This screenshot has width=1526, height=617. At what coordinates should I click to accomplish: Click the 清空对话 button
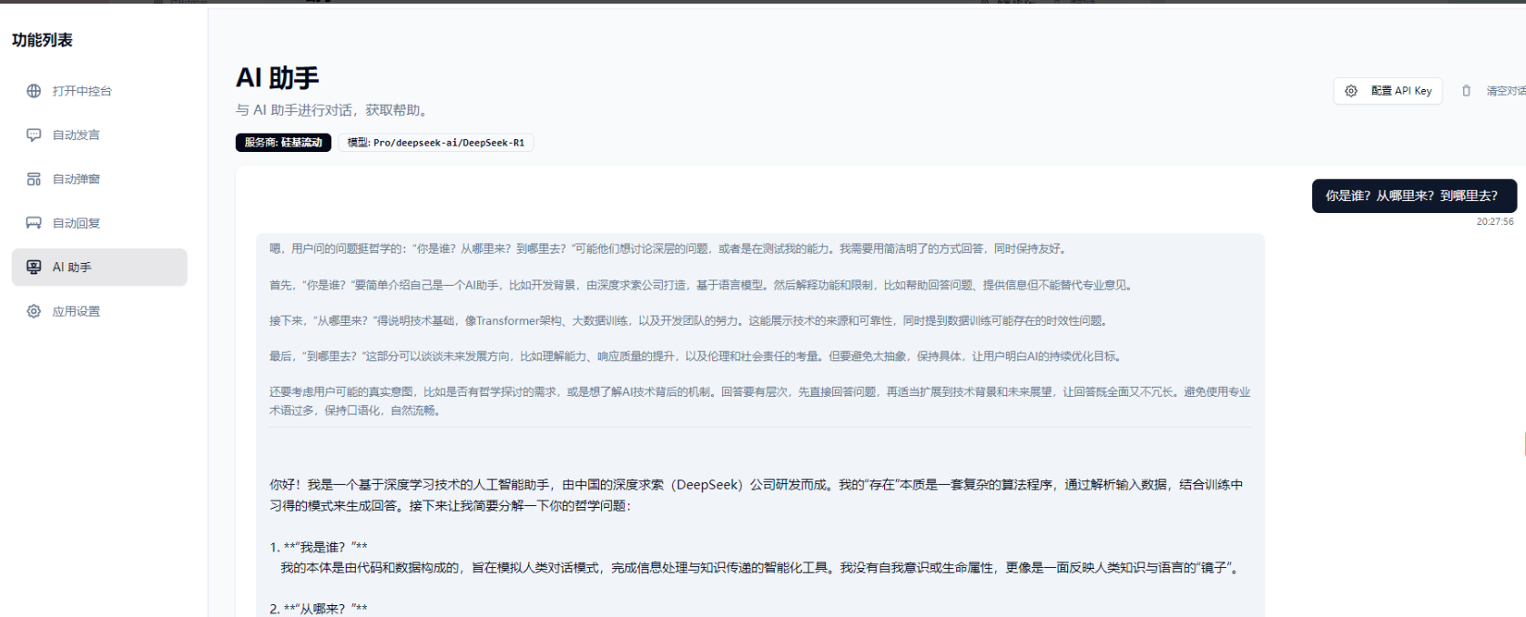tap(1490, 91)
